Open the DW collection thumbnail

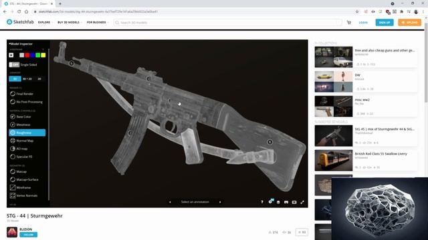pyautogui.click(x=334, y=81)
